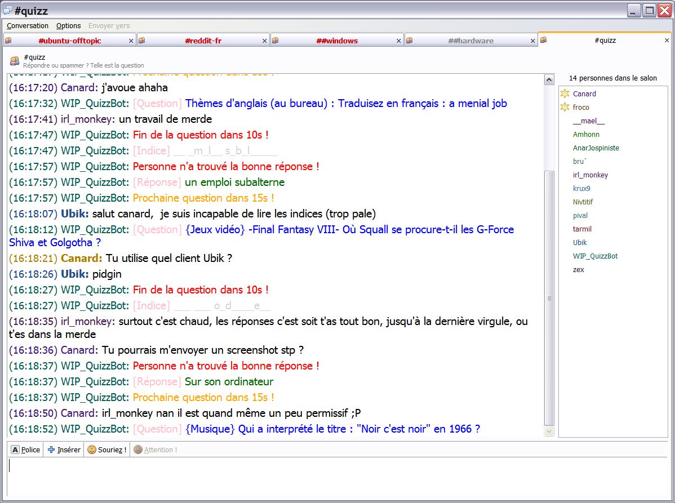
Task: Click the answer 'Sur son ordinateur'
Action: click(229, 382)
